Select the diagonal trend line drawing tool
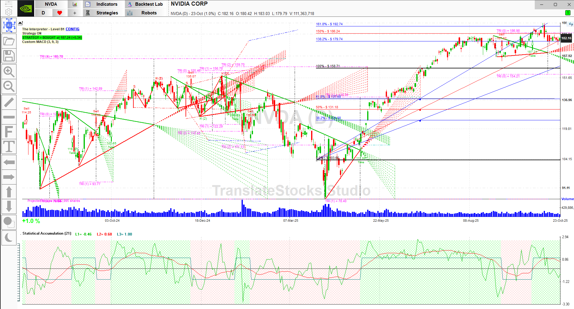The image size is (574, 309). pos(9,102)
